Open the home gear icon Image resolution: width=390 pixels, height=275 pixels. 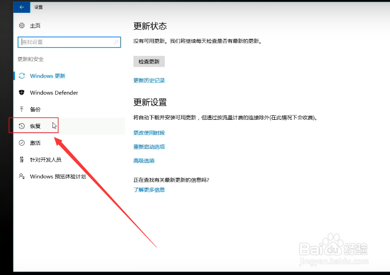(x=22, y=26)
